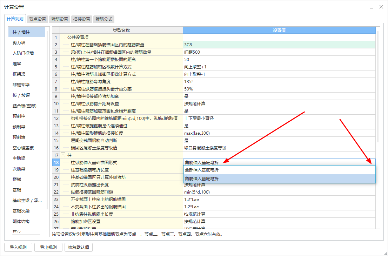
Task: Click 导入规则 button
Action: pyautogui.click(x=18, y=247)
